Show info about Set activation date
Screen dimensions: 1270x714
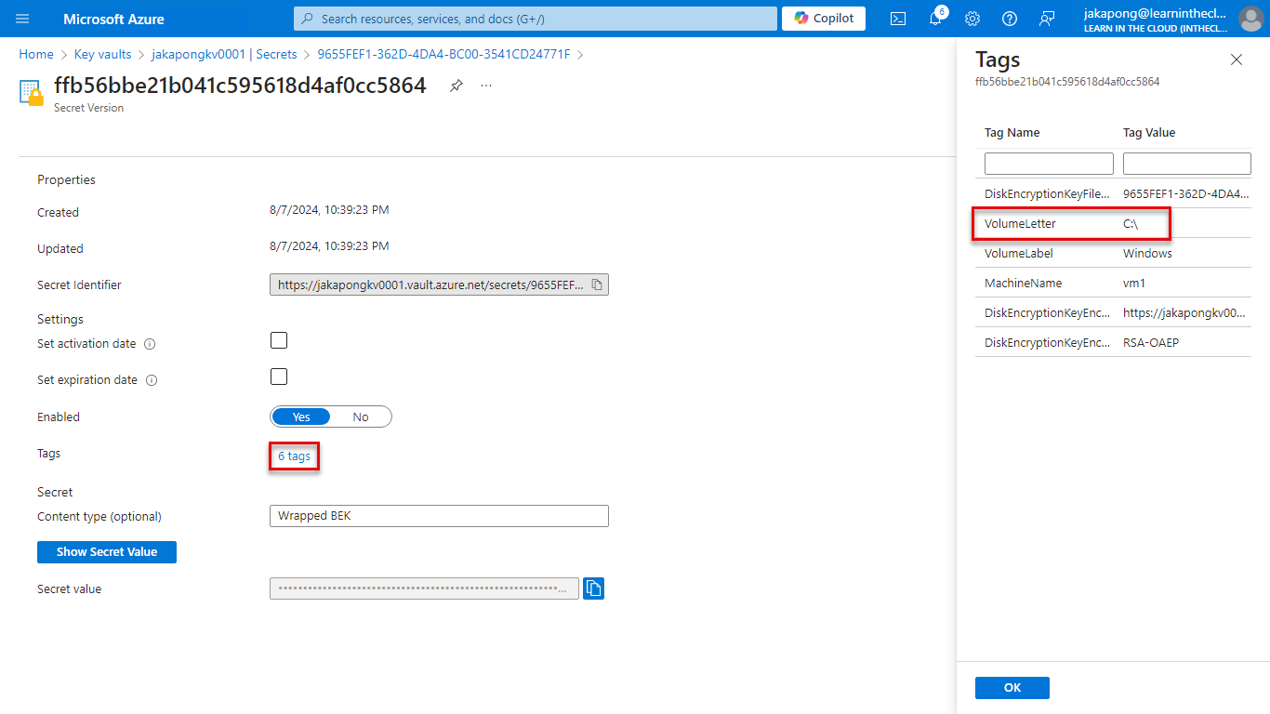(x=150, y=344)
